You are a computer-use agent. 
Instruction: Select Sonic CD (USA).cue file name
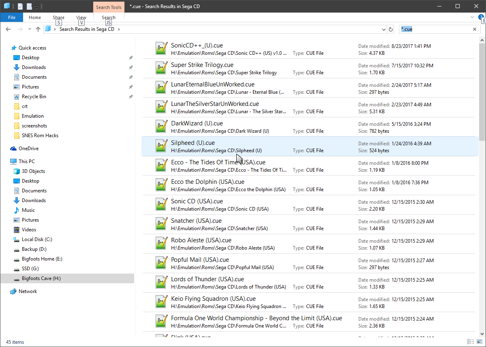coord(197,201)
